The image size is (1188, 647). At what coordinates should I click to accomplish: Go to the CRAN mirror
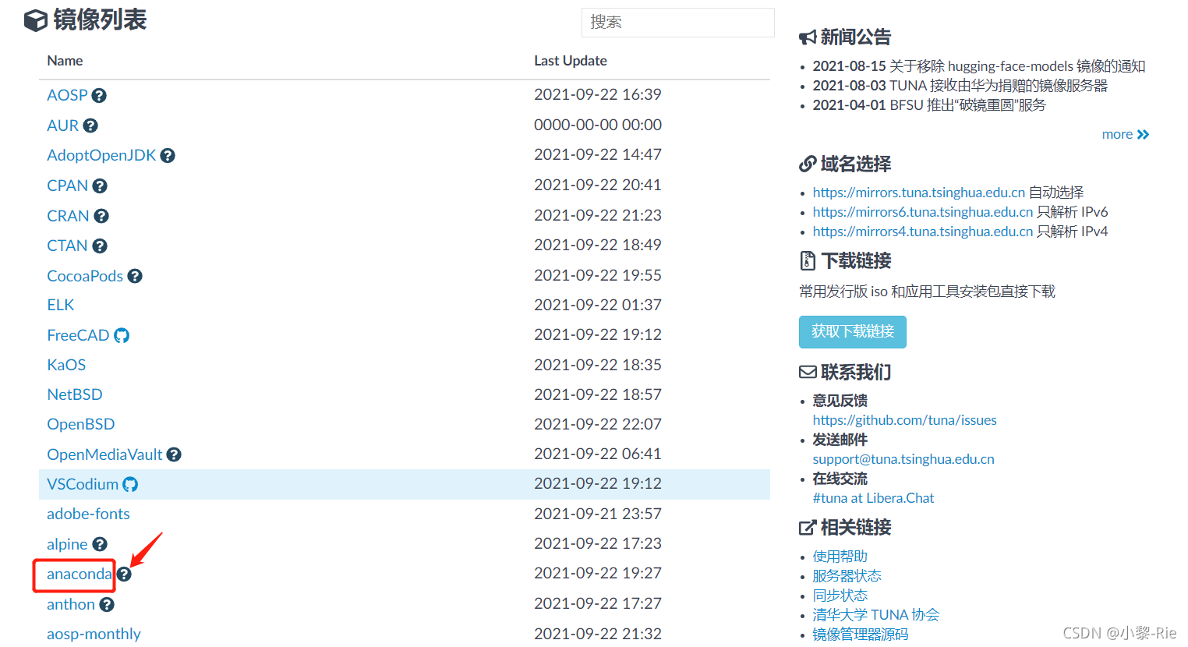point(68,216)
